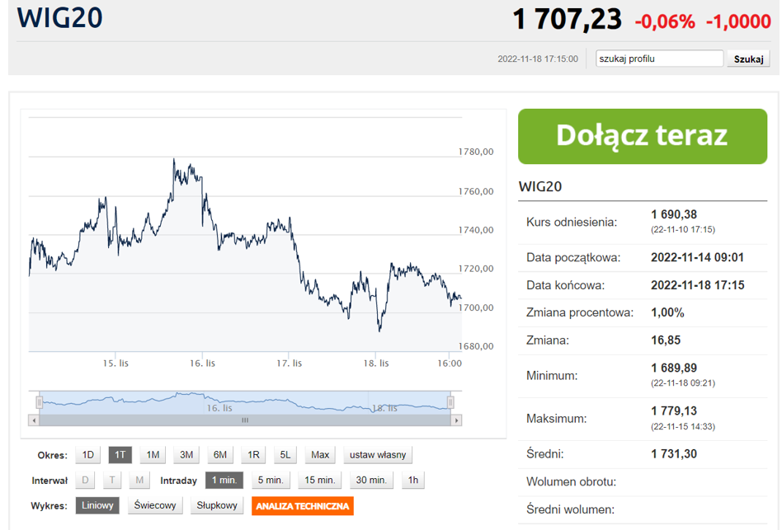The image size is (782, 530).
Task: Click the 16,85 Zmiana value
Action: coord(666,340)
